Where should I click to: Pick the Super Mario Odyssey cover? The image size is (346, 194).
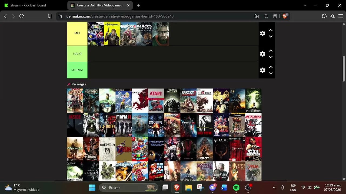tap(140, 149)
